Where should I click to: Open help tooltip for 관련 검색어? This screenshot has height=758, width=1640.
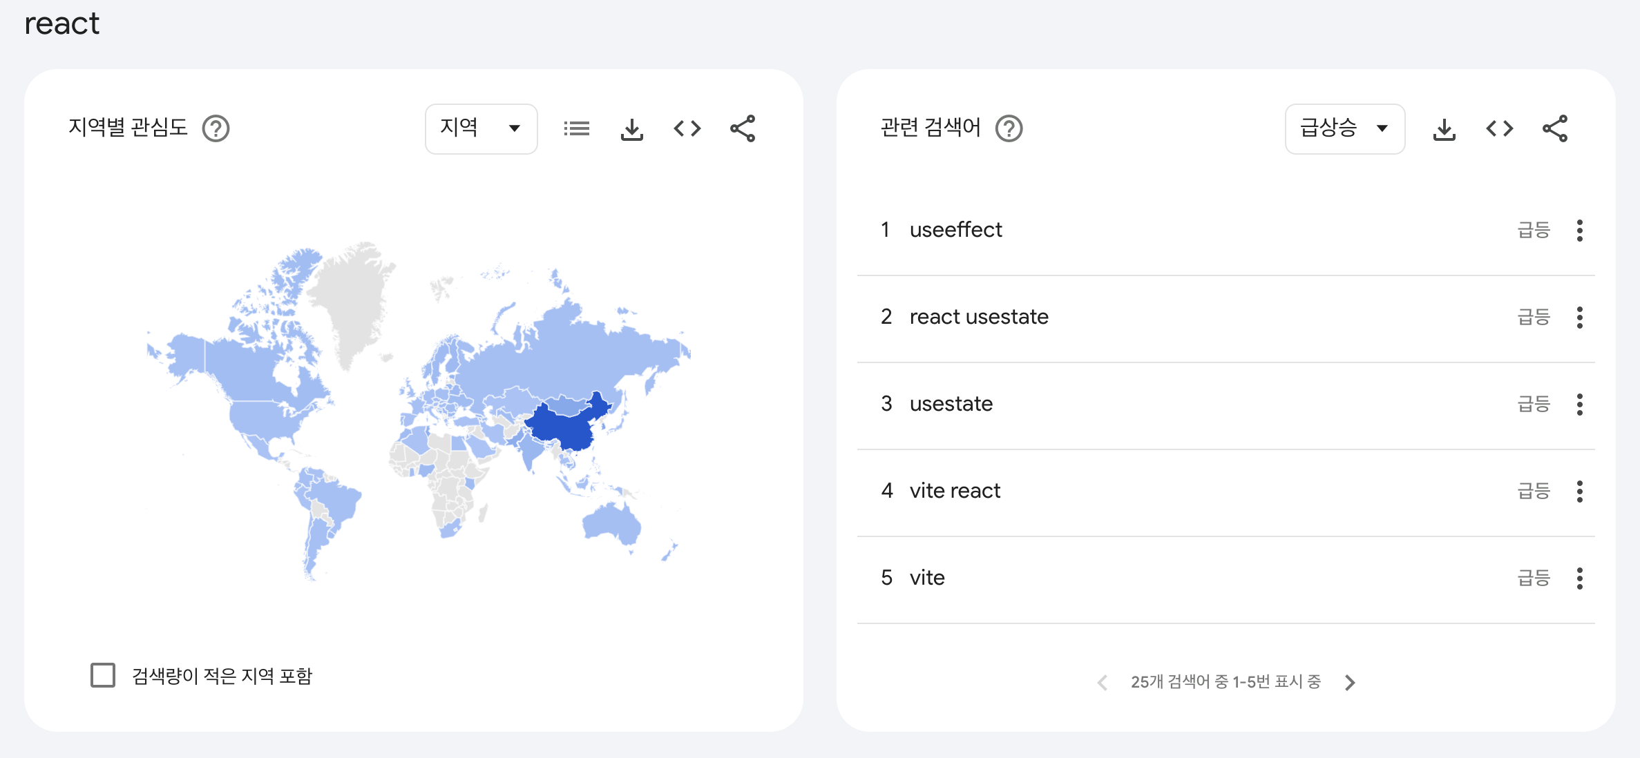[x=1009, y=128]
